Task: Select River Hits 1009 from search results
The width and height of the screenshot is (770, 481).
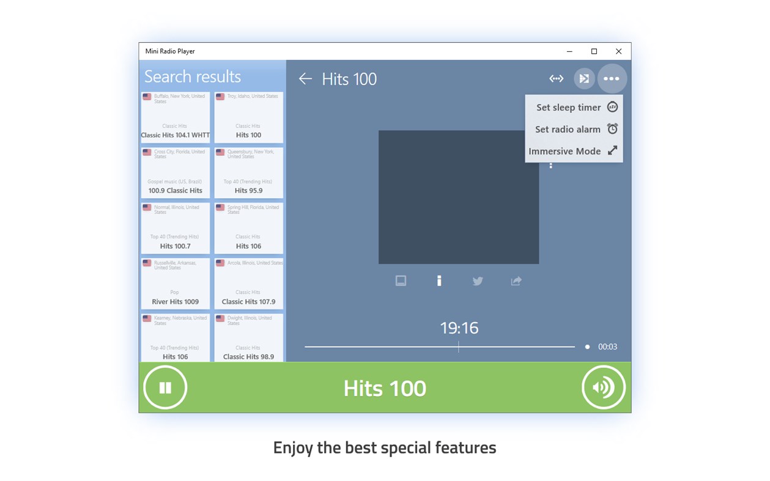Action: tap(176, 284)
